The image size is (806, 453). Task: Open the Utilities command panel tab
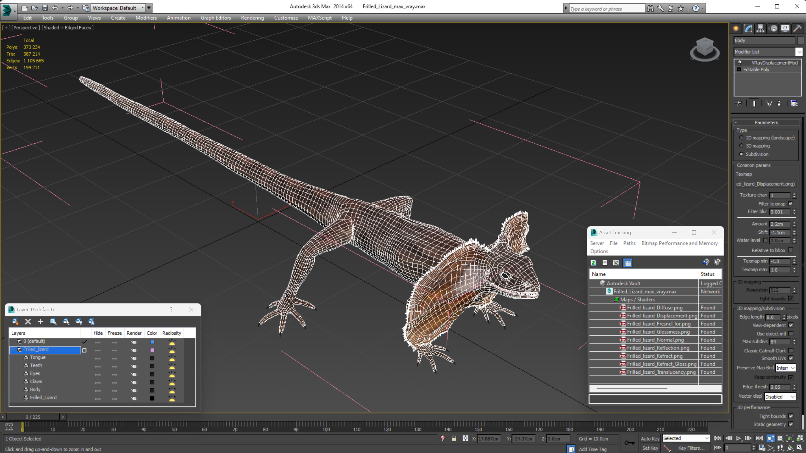[797, 29]
